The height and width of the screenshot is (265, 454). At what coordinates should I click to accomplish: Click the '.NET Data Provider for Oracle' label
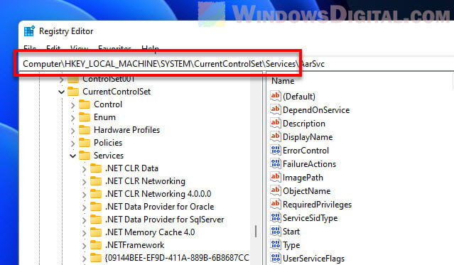pyautogui.click(x=160, y=207)
